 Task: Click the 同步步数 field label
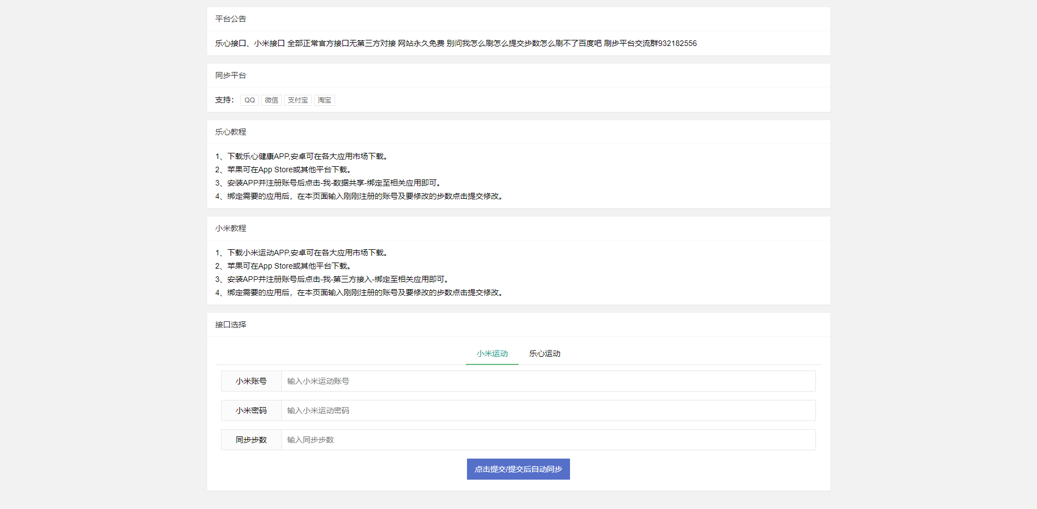[250, 440]
